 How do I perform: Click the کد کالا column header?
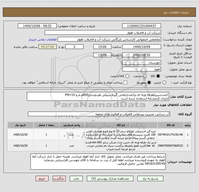click(x=171, y=125)
